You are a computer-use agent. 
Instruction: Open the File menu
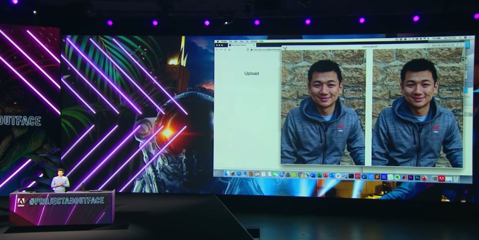pyautogui.click(x=230, y=41)
